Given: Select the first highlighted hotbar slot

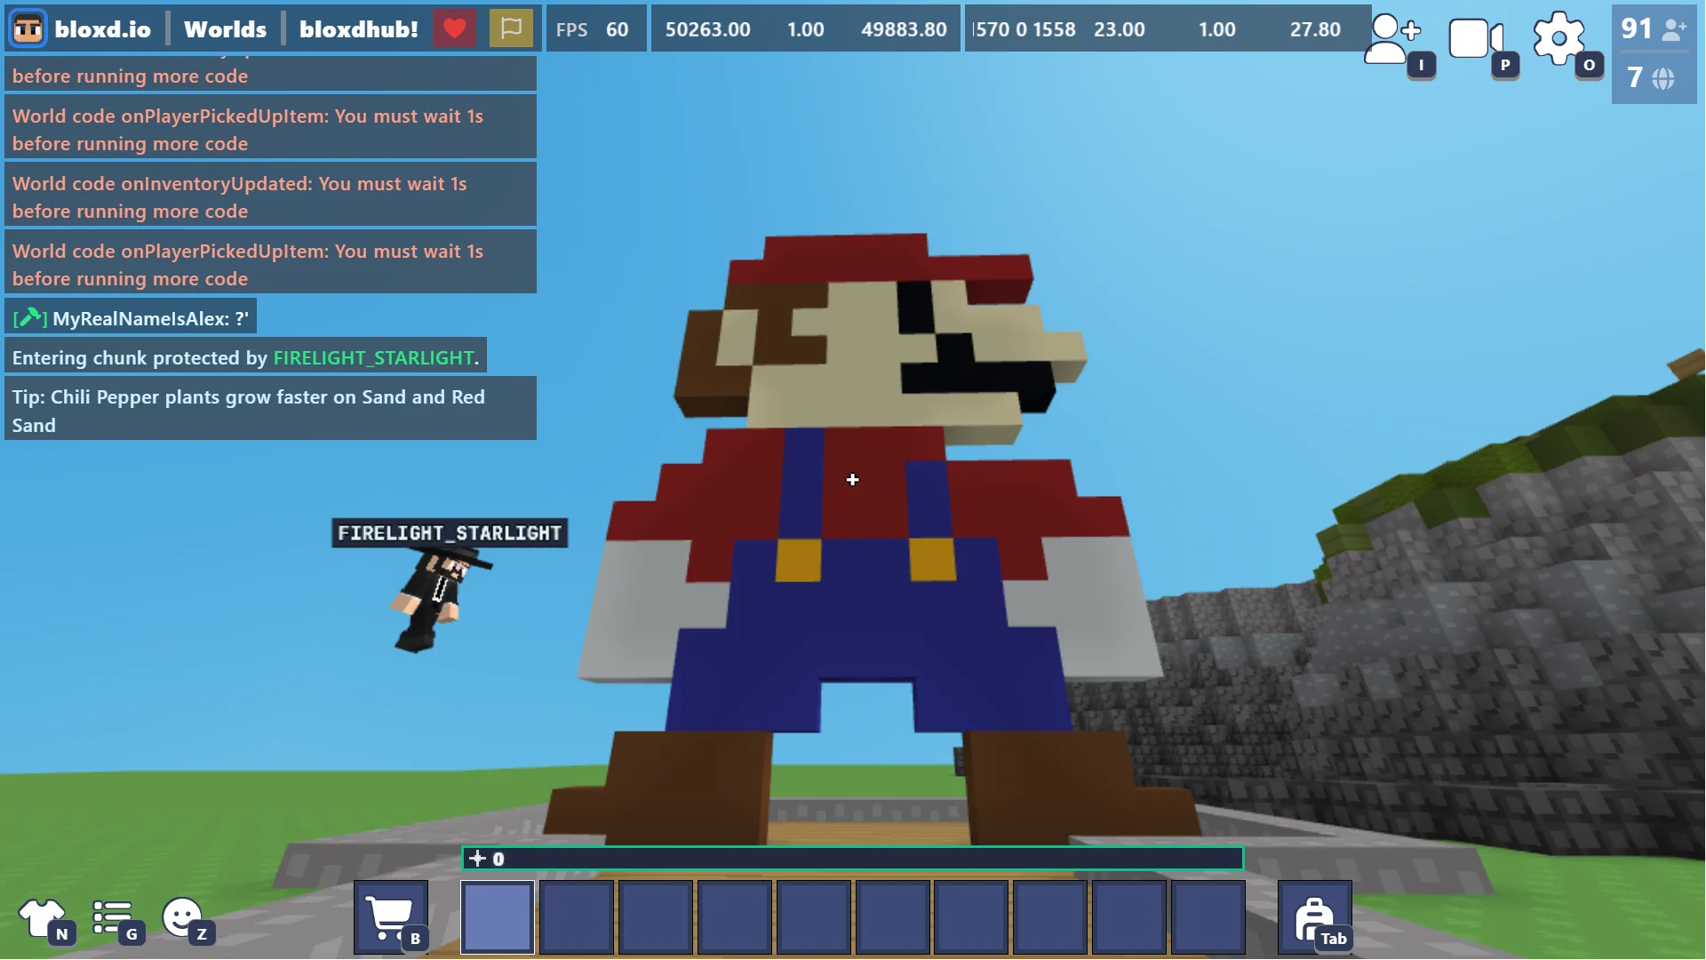Looking at the screenshot, I should coord(498,917).
